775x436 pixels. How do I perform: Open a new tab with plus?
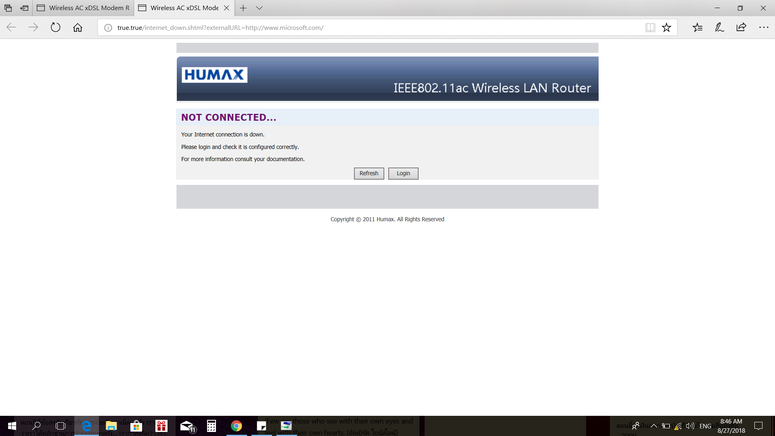(243, 8)
